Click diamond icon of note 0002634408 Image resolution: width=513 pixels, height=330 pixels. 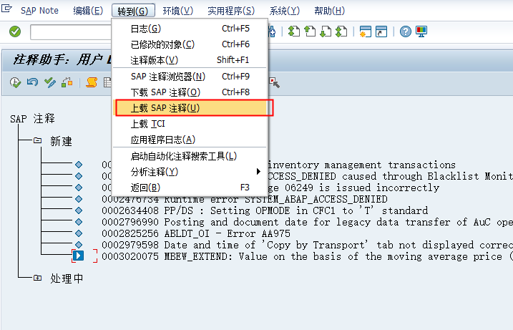pyautogui.click(x=79, y=210)
